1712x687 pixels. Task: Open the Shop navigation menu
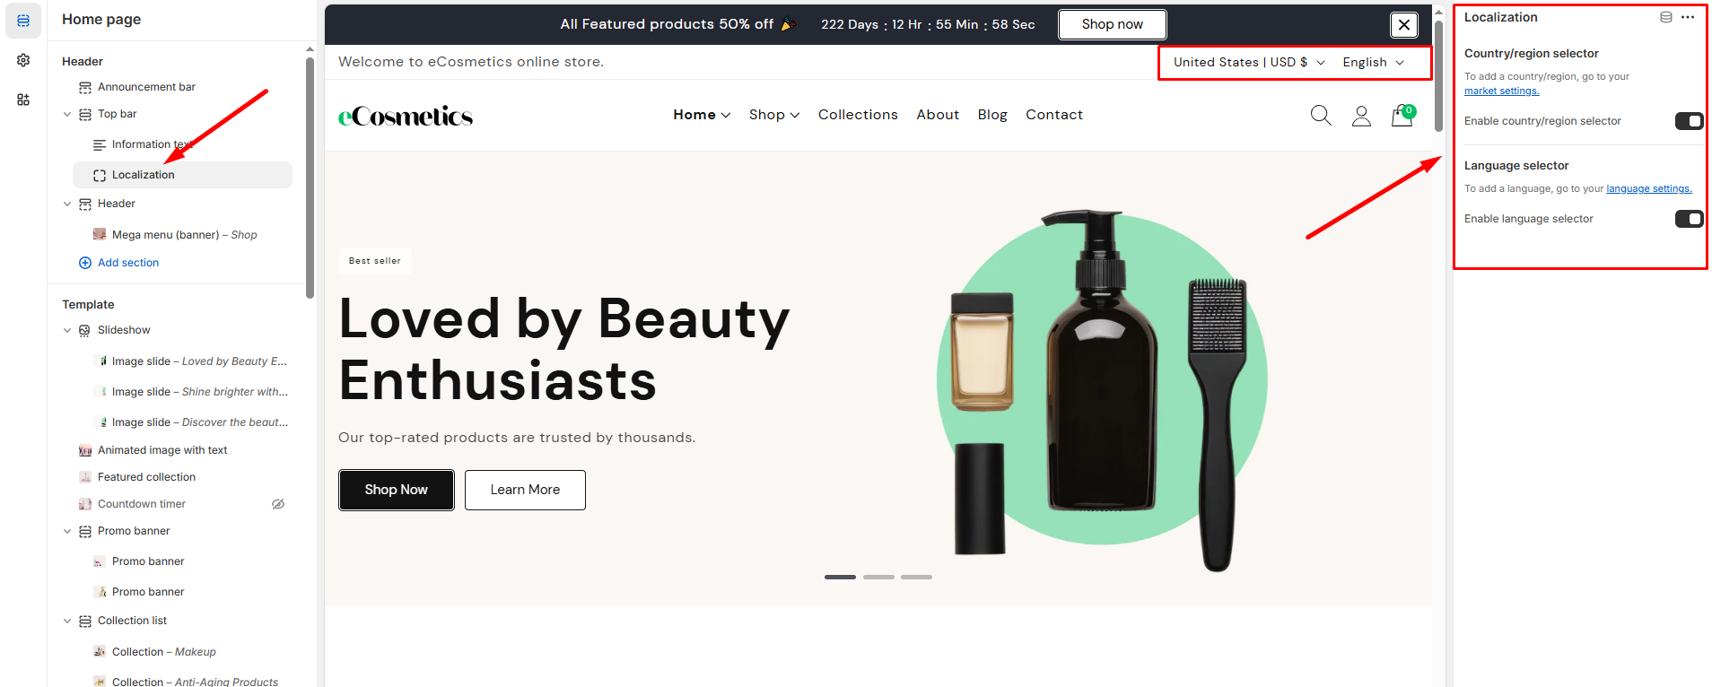(x=774, y=115)
